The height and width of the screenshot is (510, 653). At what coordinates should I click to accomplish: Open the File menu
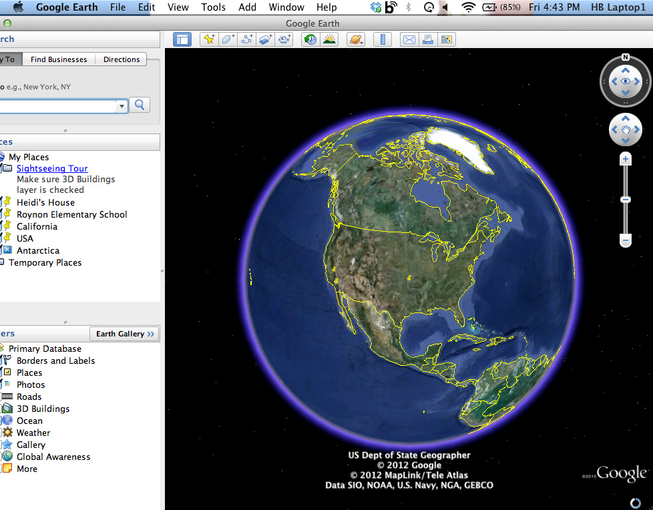pos(118,7)
